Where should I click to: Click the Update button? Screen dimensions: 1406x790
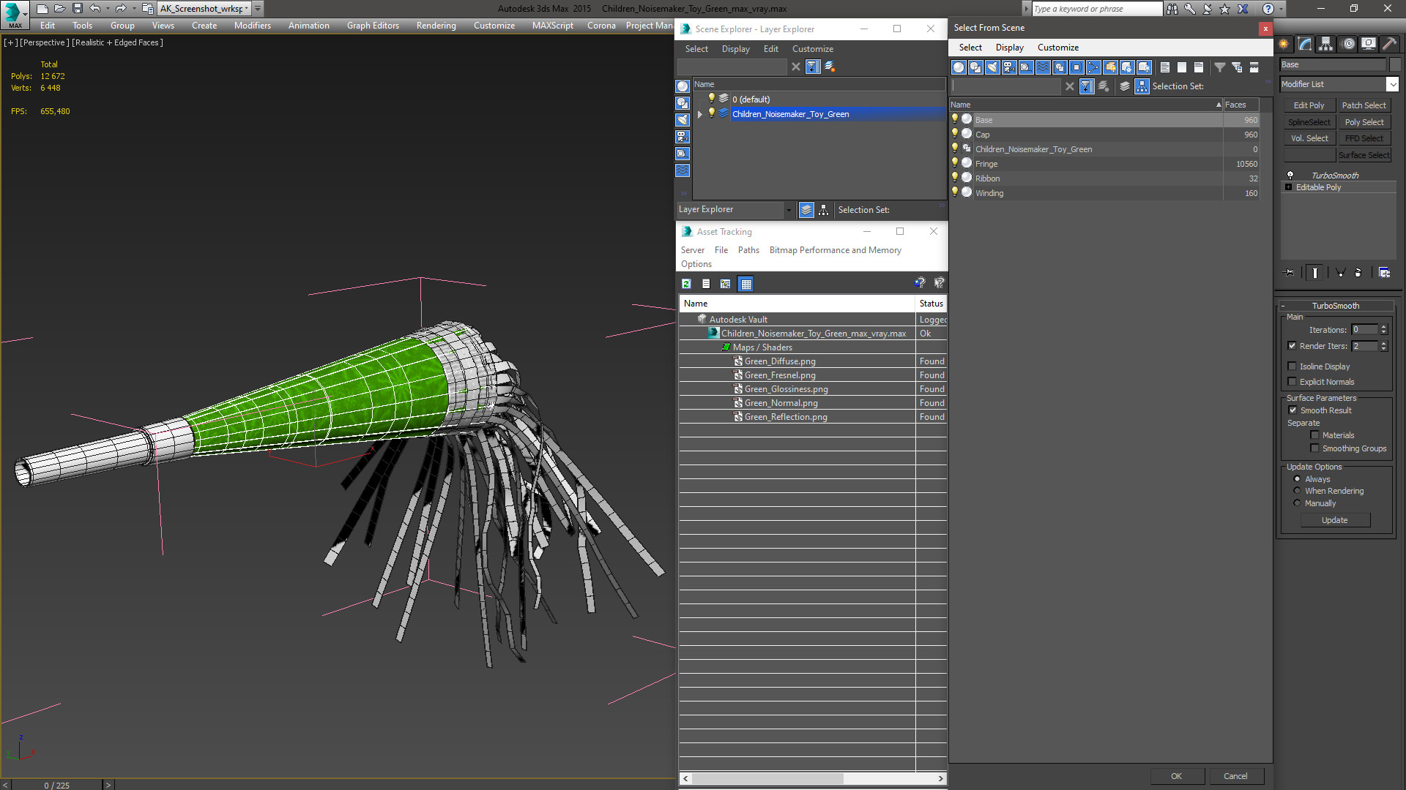[x=1334, y=520]
